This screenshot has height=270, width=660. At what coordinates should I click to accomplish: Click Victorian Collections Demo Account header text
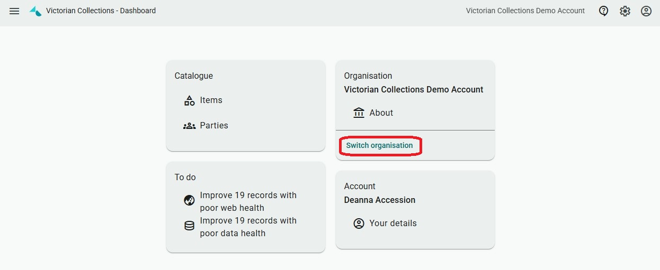coord(525,11)
